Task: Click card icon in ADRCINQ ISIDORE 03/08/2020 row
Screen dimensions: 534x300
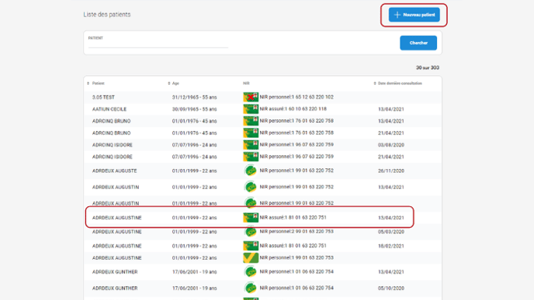Action: coord(251,145)
